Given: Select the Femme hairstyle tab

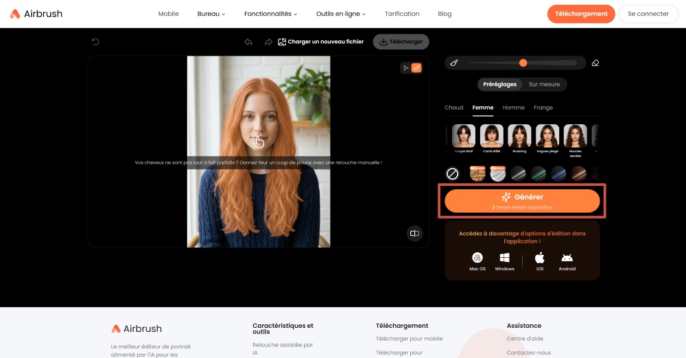Looking at the screenshot, I should pos(482,108).
